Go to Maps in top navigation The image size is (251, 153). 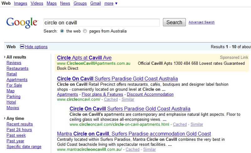[x=52, y=3]
